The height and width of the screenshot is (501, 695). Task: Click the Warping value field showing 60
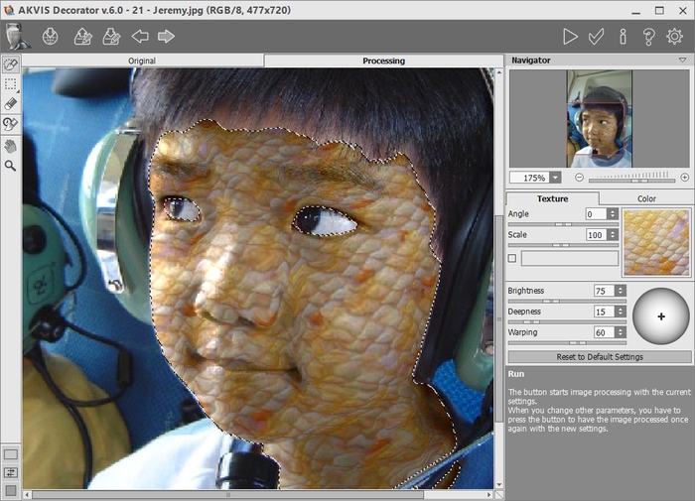604,332
